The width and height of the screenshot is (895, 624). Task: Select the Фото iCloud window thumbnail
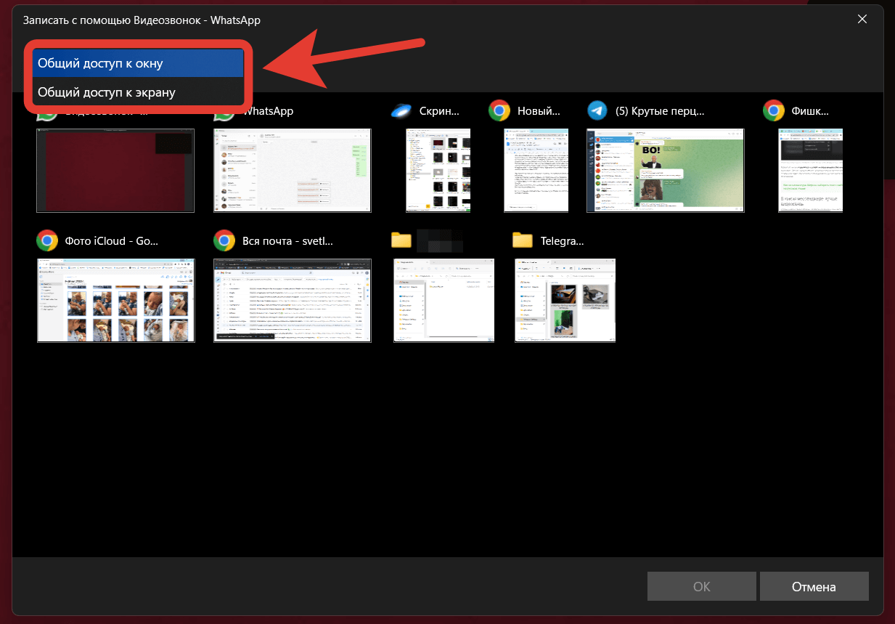115,300
